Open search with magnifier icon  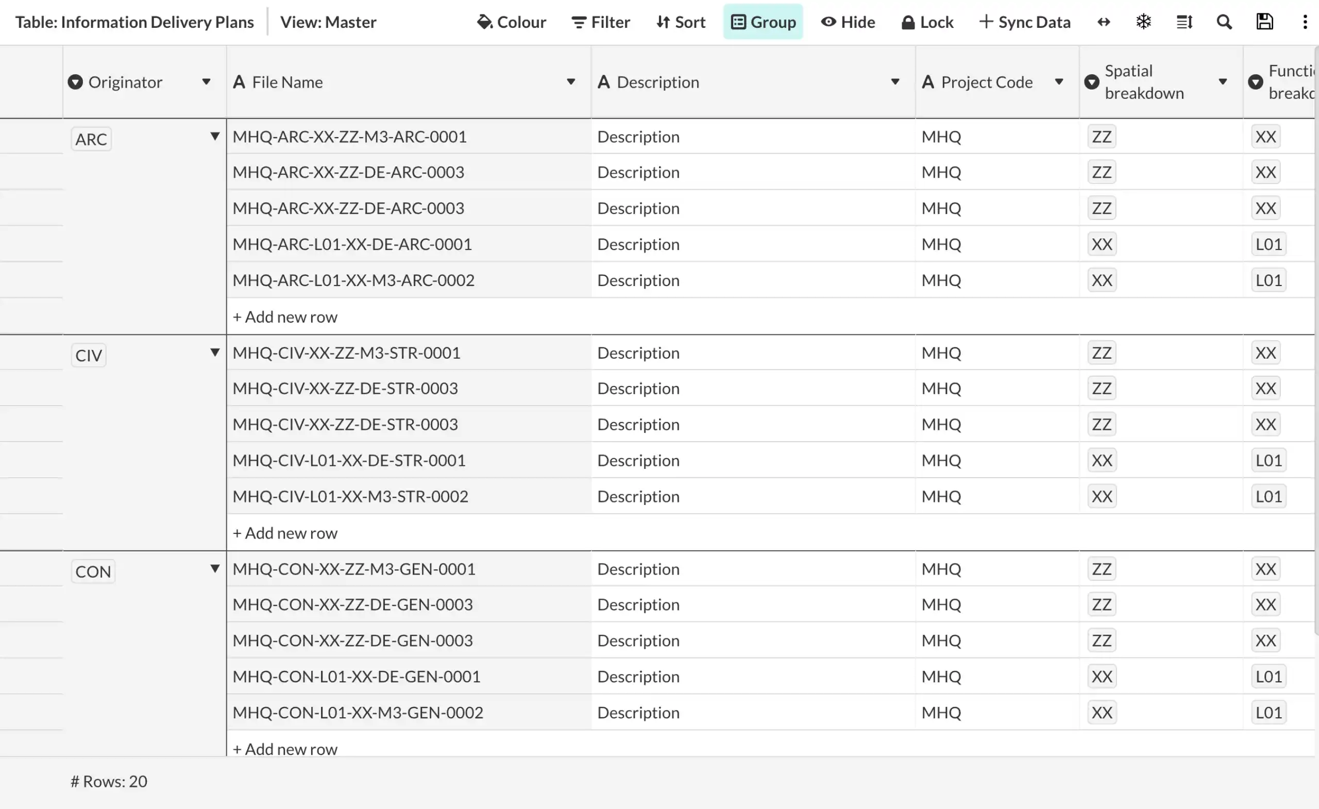pos(1224,22)
